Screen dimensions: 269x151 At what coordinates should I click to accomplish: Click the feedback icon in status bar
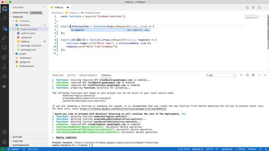point(261,149)
